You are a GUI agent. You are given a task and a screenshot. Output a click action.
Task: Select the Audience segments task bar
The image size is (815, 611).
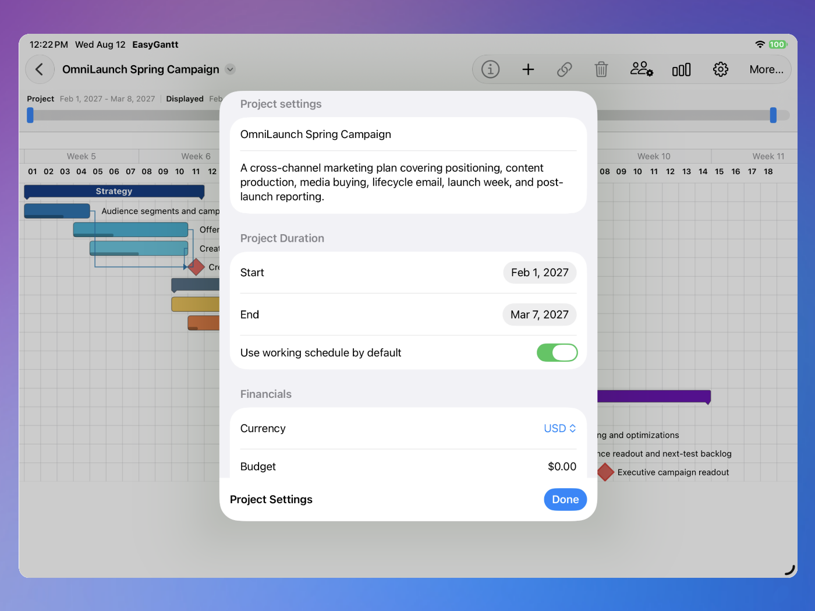pos(57,211)
